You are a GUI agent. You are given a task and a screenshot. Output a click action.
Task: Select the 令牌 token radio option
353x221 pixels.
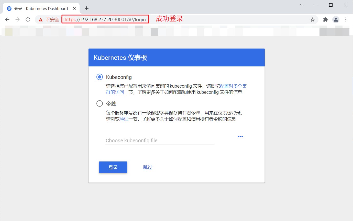point(100,104)
